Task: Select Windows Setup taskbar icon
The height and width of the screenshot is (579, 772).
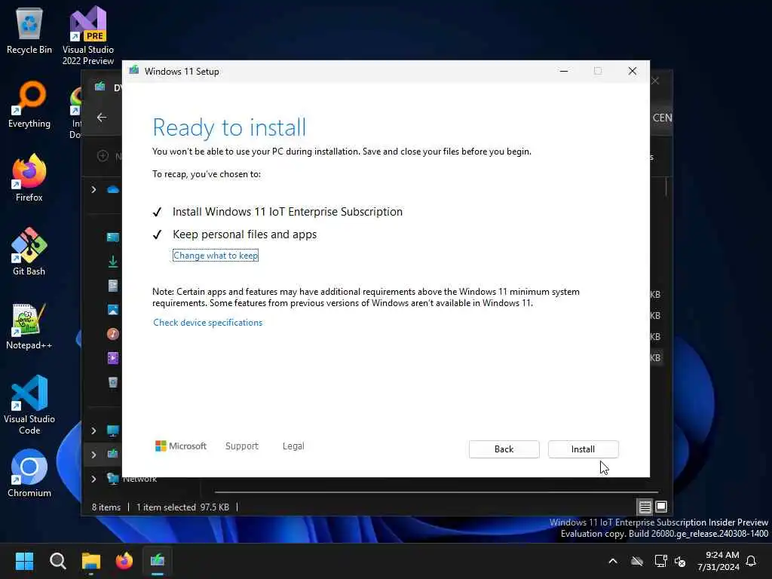Action: (158, 561)
